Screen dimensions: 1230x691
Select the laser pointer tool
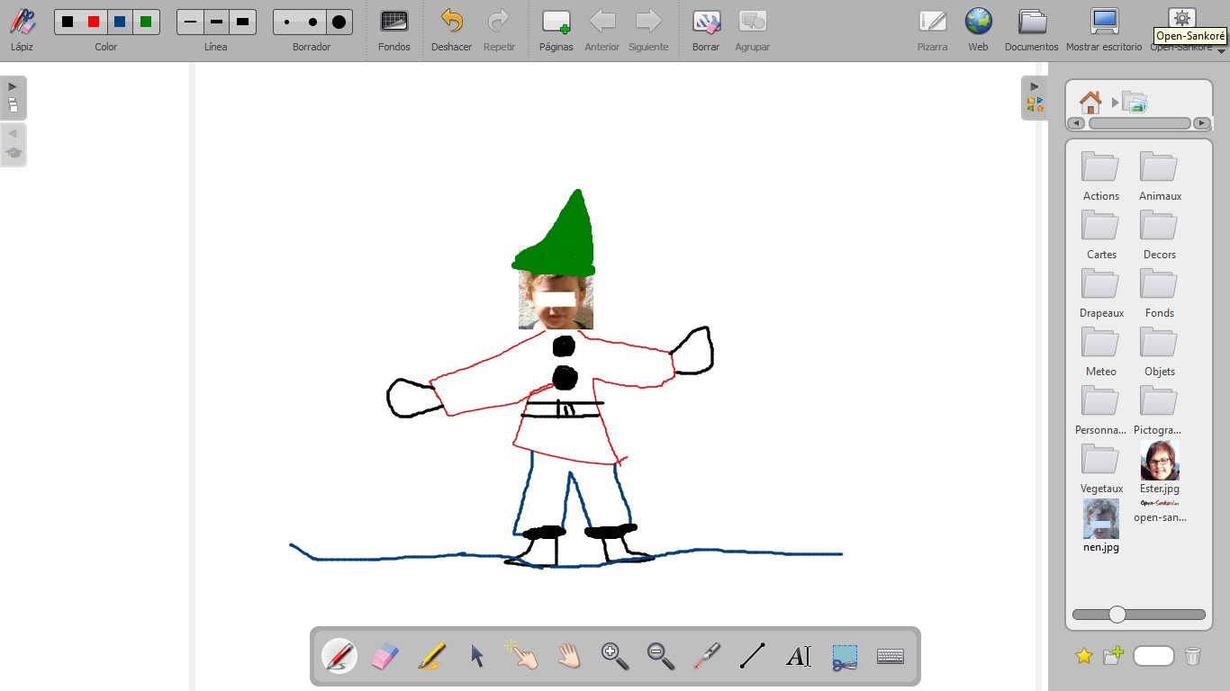pos(707,656)
